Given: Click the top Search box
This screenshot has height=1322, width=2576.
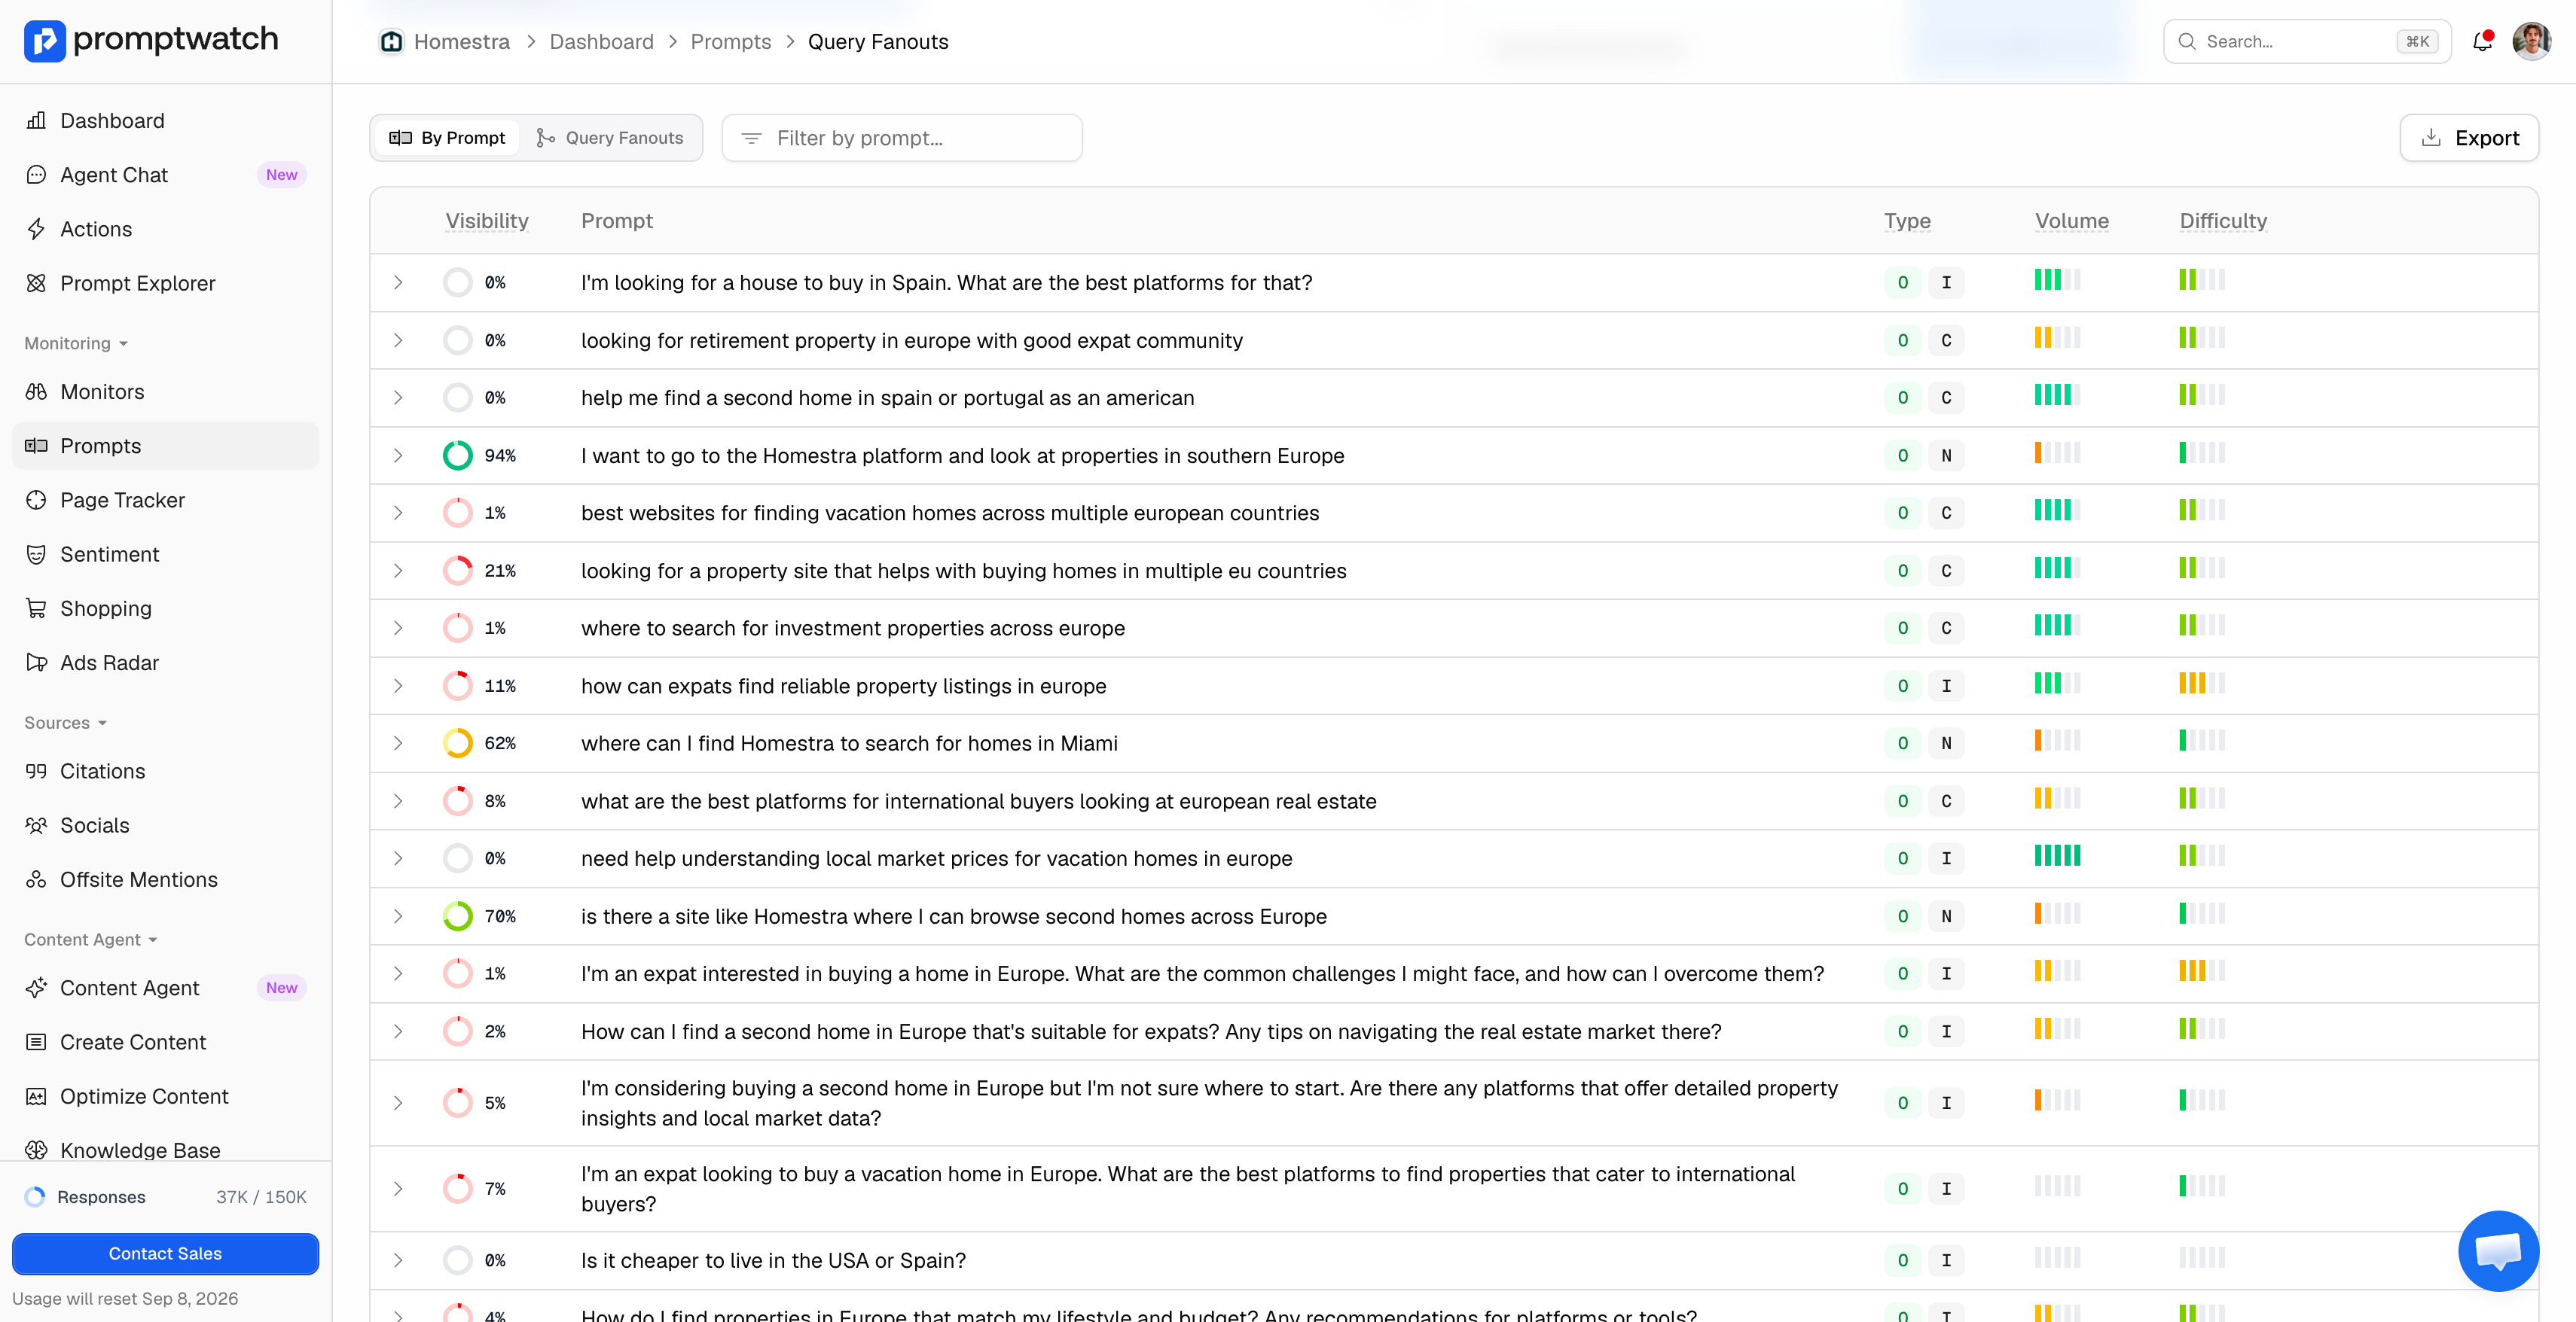Looking at the screenshot, I should pos(2307,41).
